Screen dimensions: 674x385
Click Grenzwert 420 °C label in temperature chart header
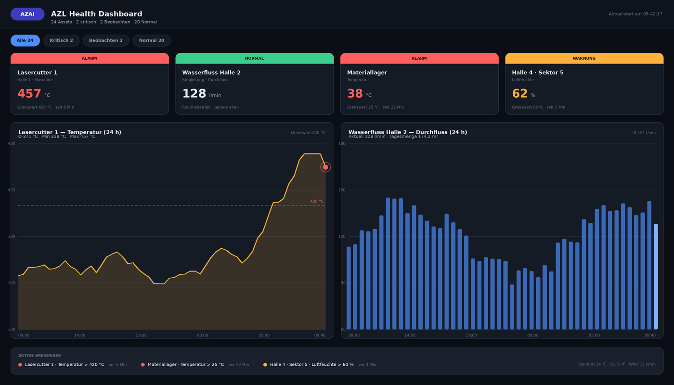click(x=308, y=133)
